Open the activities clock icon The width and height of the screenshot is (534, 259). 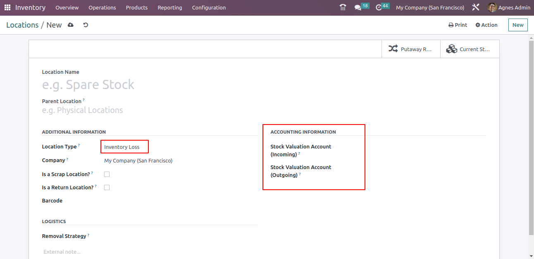click(x=379, y=8)
